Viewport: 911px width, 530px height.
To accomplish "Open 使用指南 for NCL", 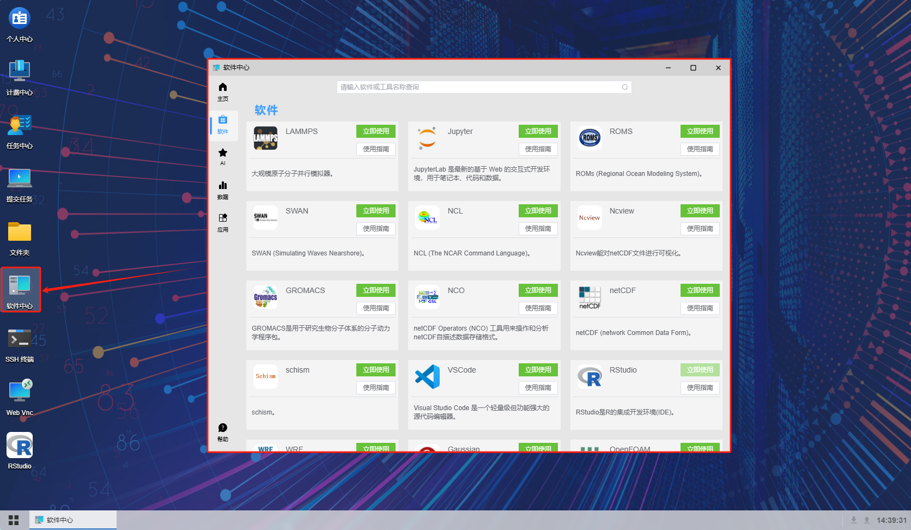I will (538, 229).
